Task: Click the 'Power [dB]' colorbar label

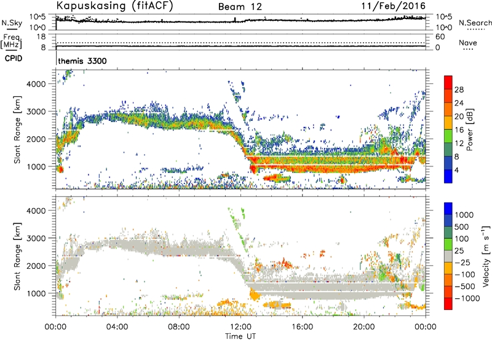Action: [x=469, y=129]
